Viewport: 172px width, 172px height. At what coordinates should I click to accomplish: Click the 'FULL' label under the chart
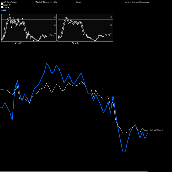point(75,43)
